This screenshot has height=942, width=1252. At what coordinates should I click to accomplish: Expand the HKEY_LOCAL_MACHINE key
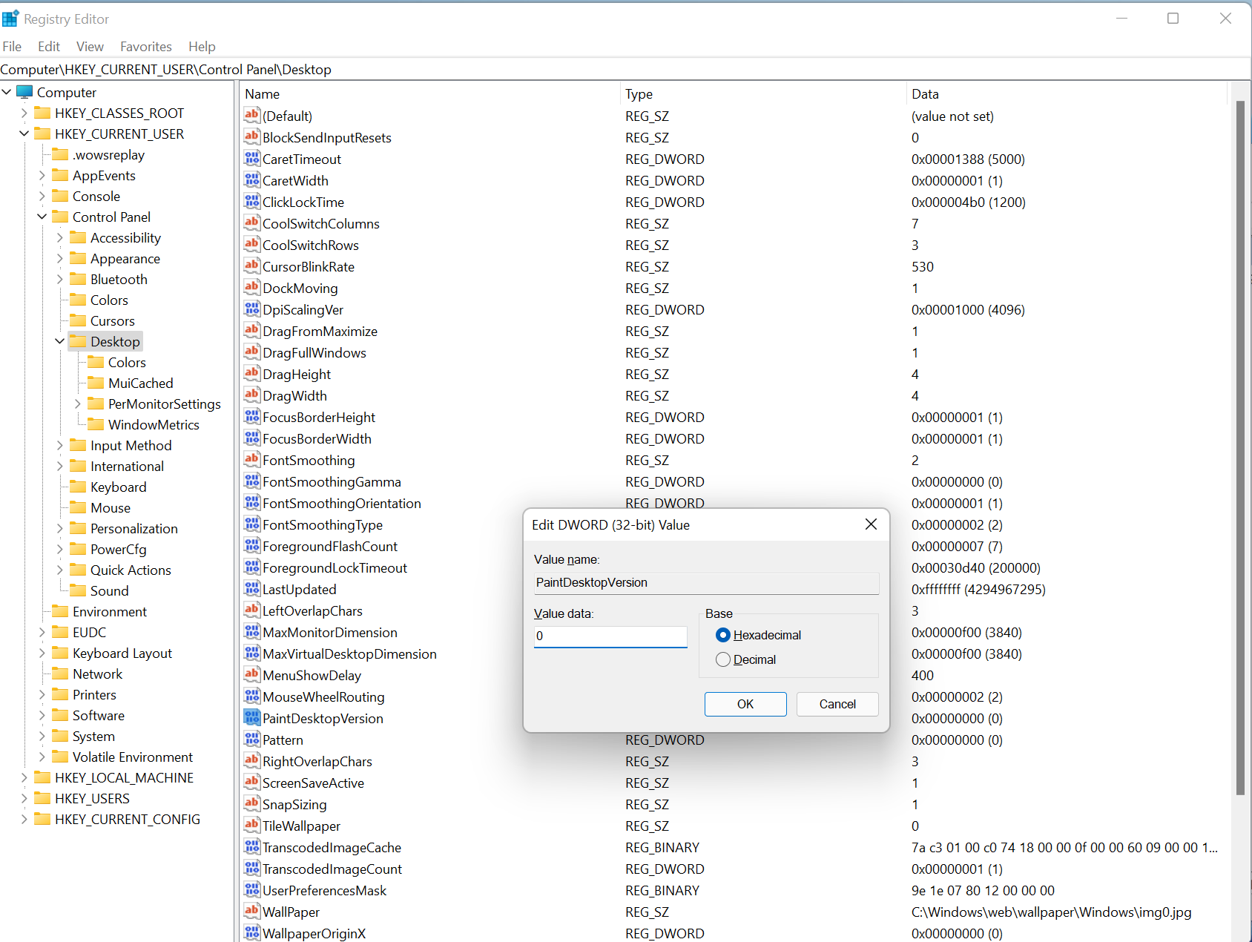click(x=24, y=777)
